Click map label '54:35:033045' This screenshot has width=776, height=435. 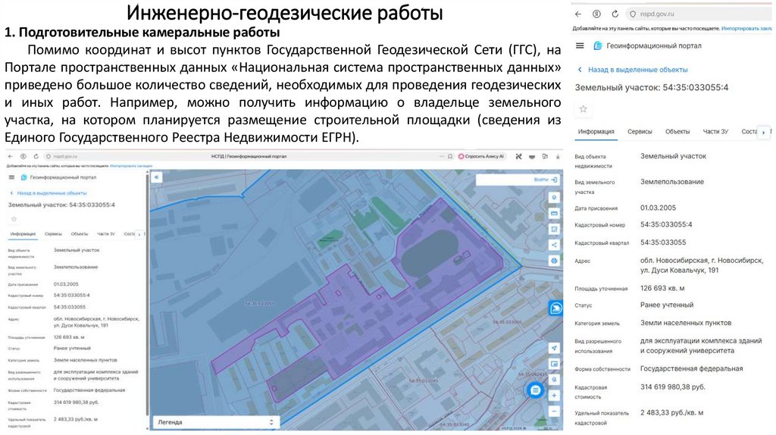[424, 381]
